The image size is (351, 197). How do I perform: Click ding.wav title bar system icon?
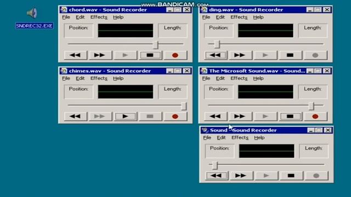pos(204,10)
